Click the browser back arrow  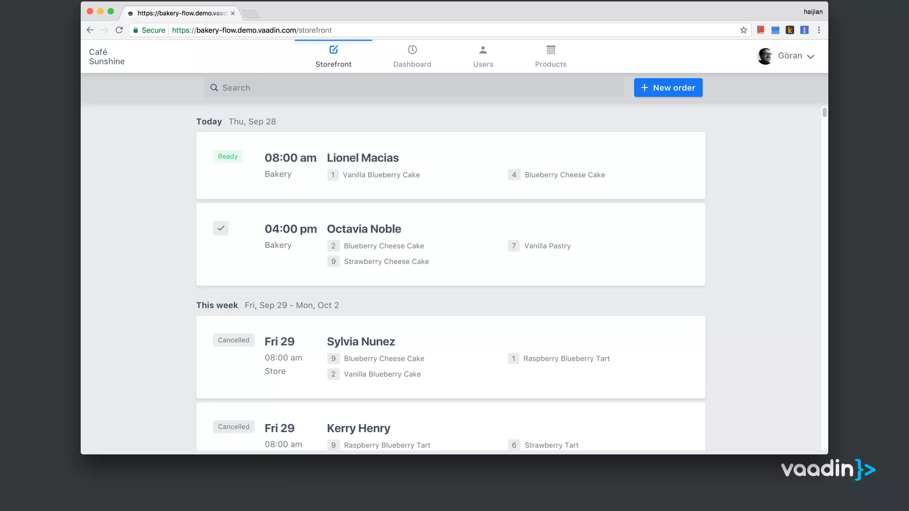pyautogui.click(x=90, y=30)
